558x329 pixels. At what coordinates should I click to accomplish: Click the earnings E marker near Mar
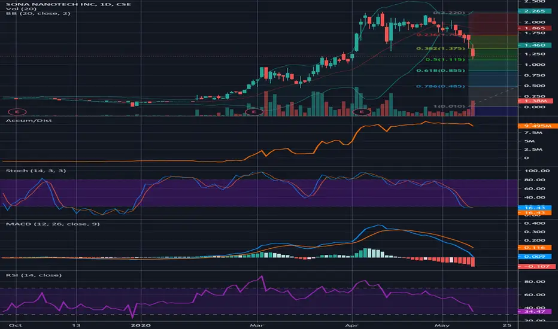click(254, 112)
